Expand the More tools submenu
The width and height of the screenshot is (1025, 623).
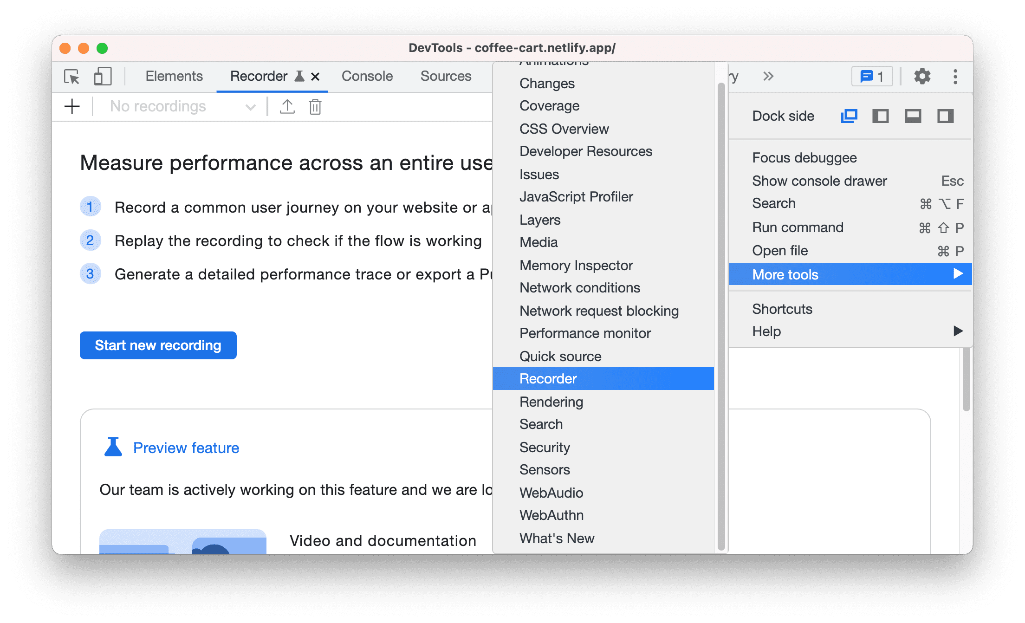[853, 274]
